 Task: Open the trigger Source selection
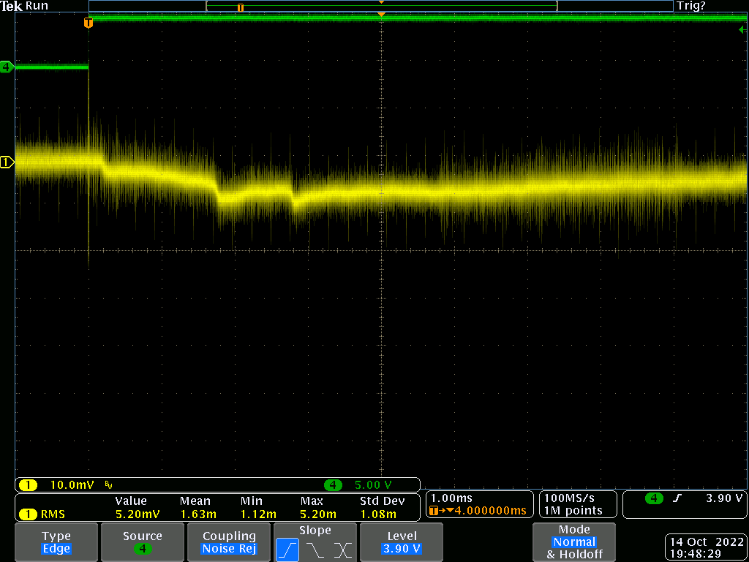[143, 542]
